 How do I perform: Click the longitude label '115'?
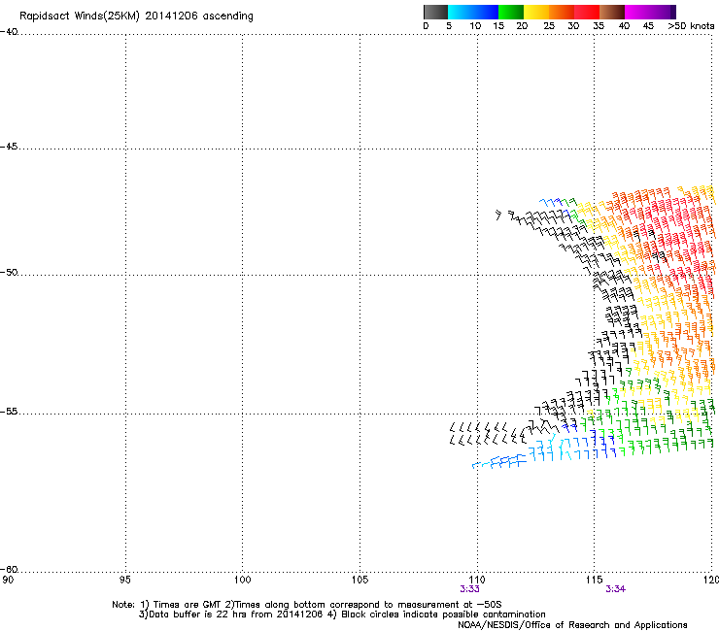point(594,580)
